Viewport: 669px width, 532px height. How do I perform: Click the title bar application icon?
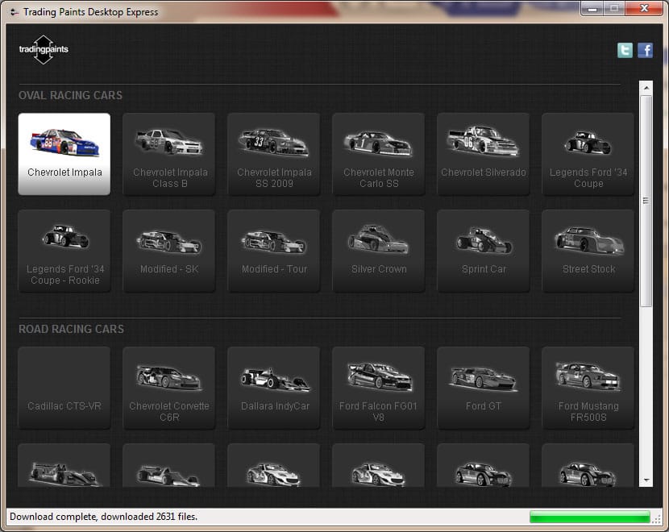[15, 12]
